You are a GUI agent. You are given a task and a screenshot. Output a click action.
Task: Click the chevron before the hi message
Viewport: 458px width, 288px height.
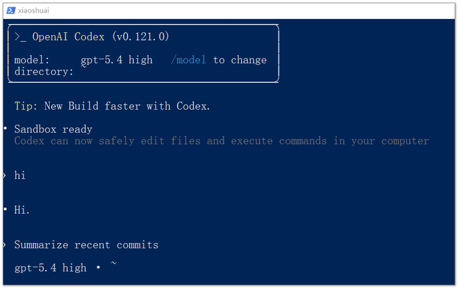click(5, 176)
